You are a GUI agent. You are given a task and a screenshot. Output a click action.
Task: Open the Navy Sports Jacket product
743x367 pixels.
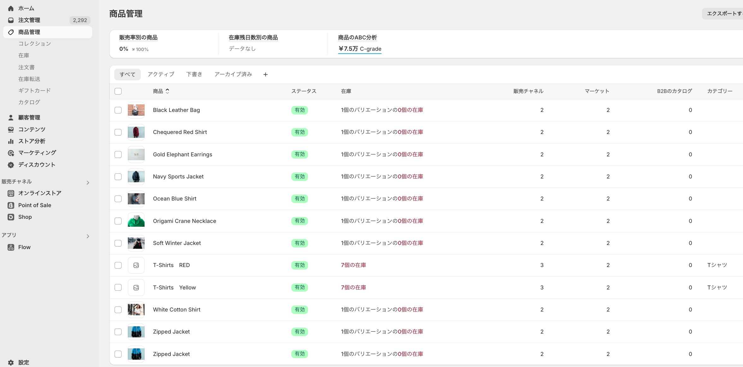point(178,177)
